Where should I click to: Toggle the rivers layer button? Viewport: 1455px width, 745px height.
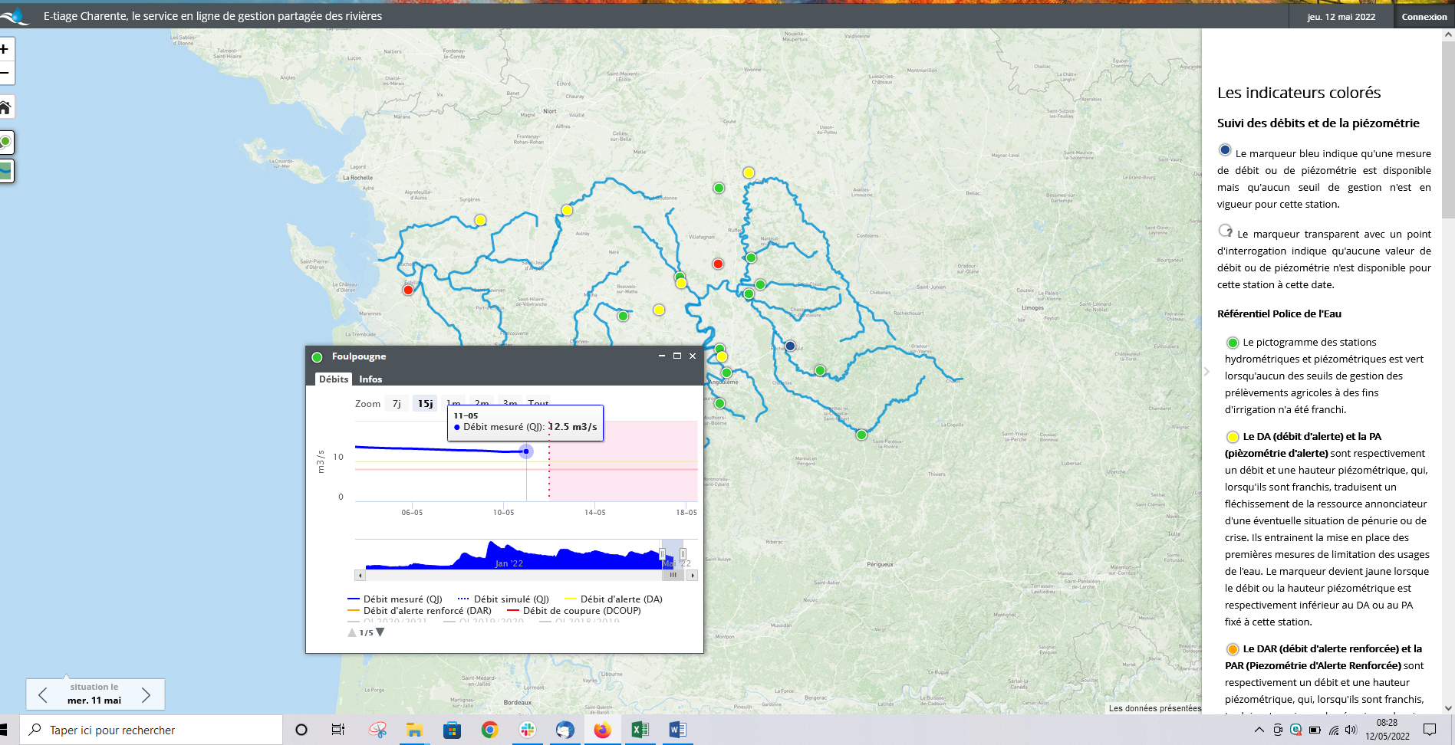point(5,170)
